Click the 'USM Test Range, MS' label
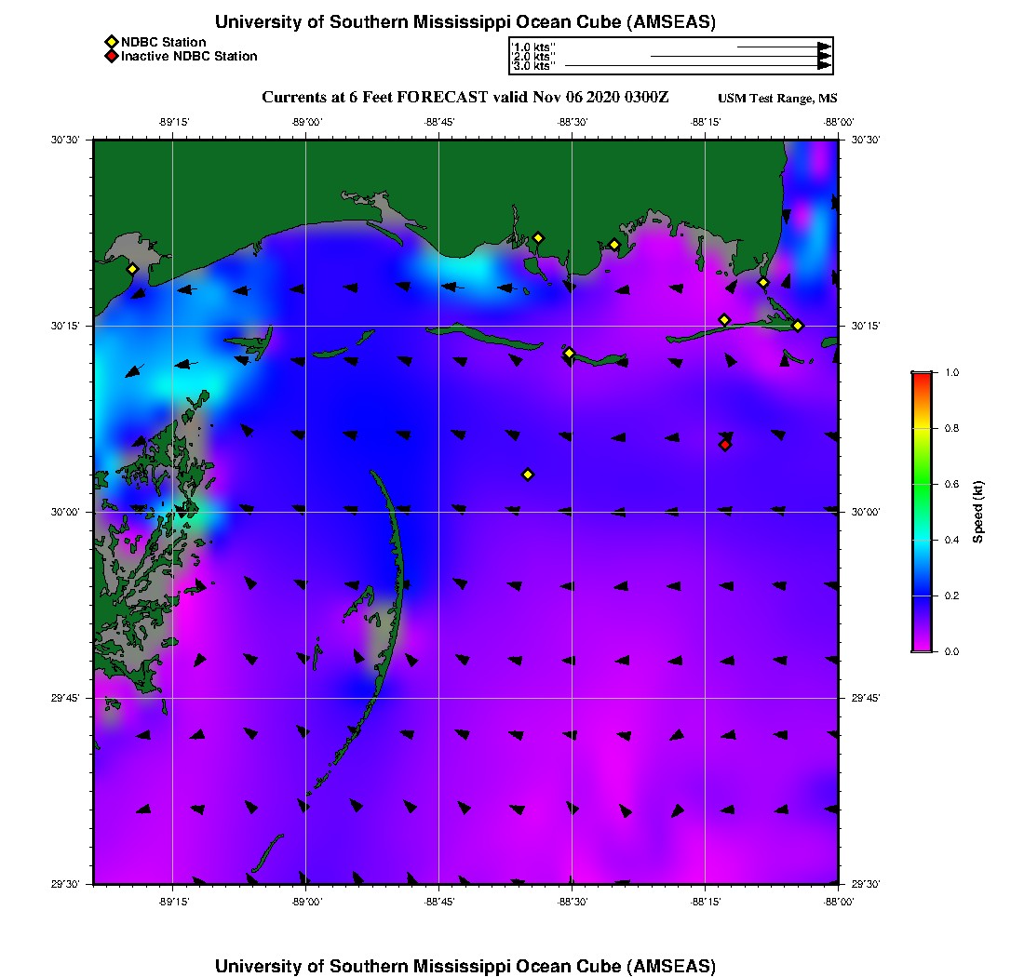The width and height of the screenshot is (1024, 977). (x=777, y=99)
